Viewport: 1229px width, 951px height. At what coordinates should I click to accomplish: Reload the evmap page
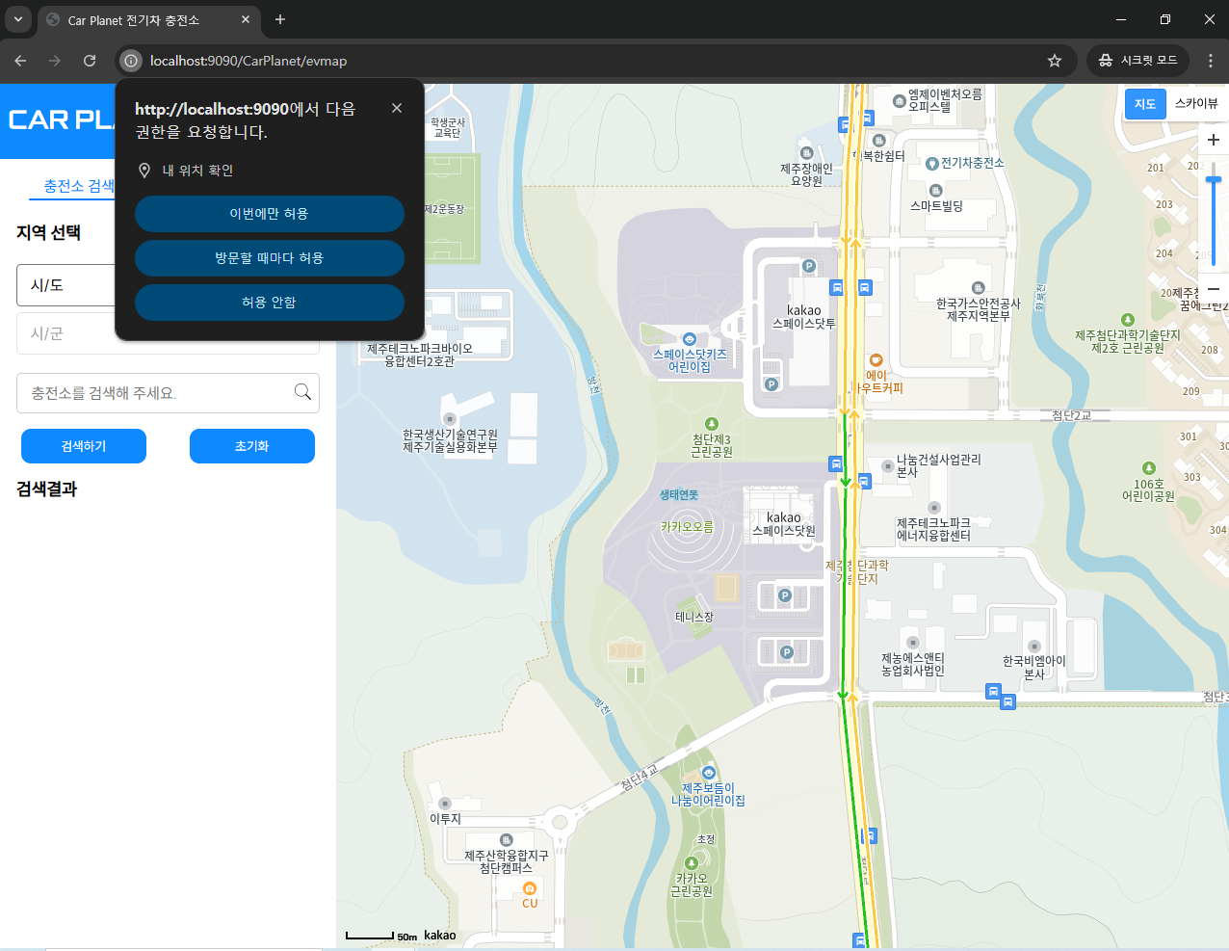[90, 61]
